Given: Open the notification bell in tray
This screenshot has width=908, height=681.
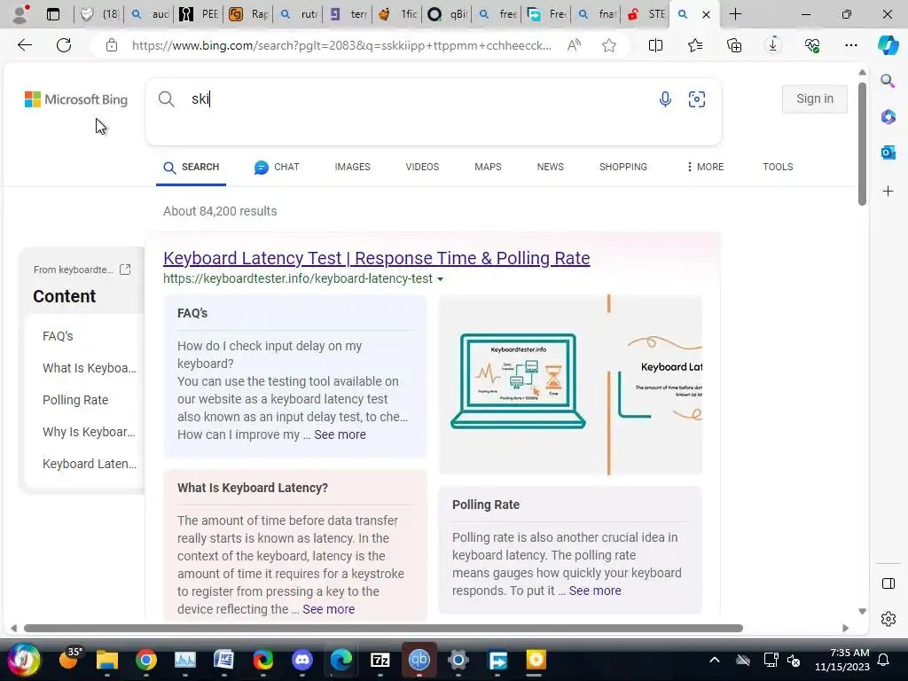Looking at the screenshot, I should [x=884, y=660].
